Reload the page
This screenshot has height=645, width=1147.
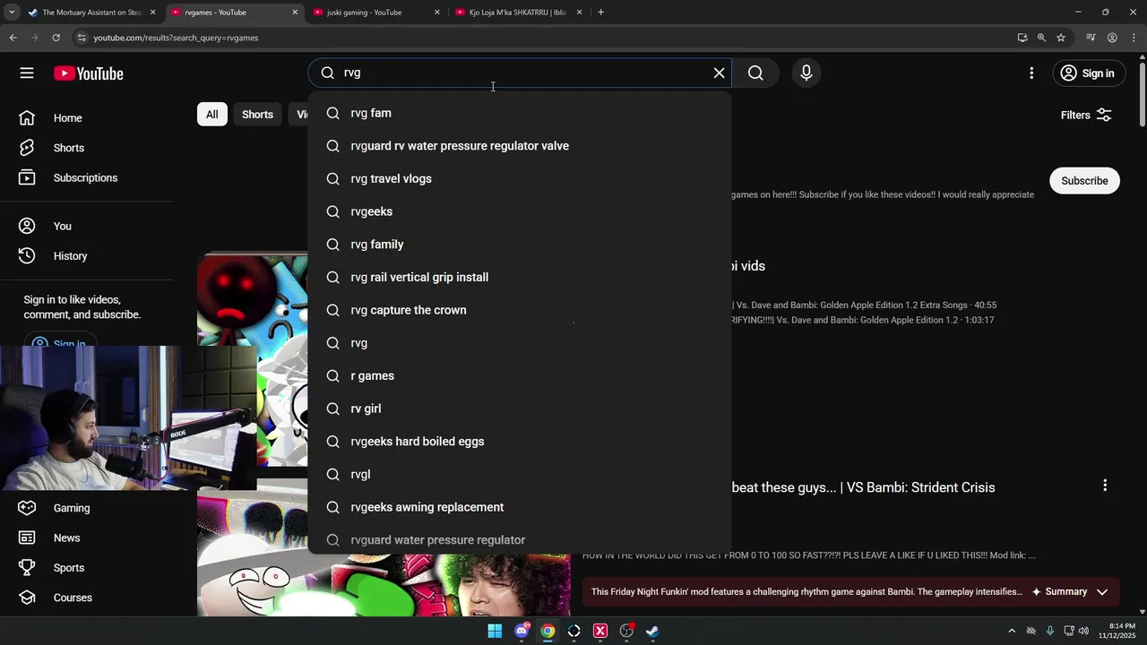[x=56, y=38]
